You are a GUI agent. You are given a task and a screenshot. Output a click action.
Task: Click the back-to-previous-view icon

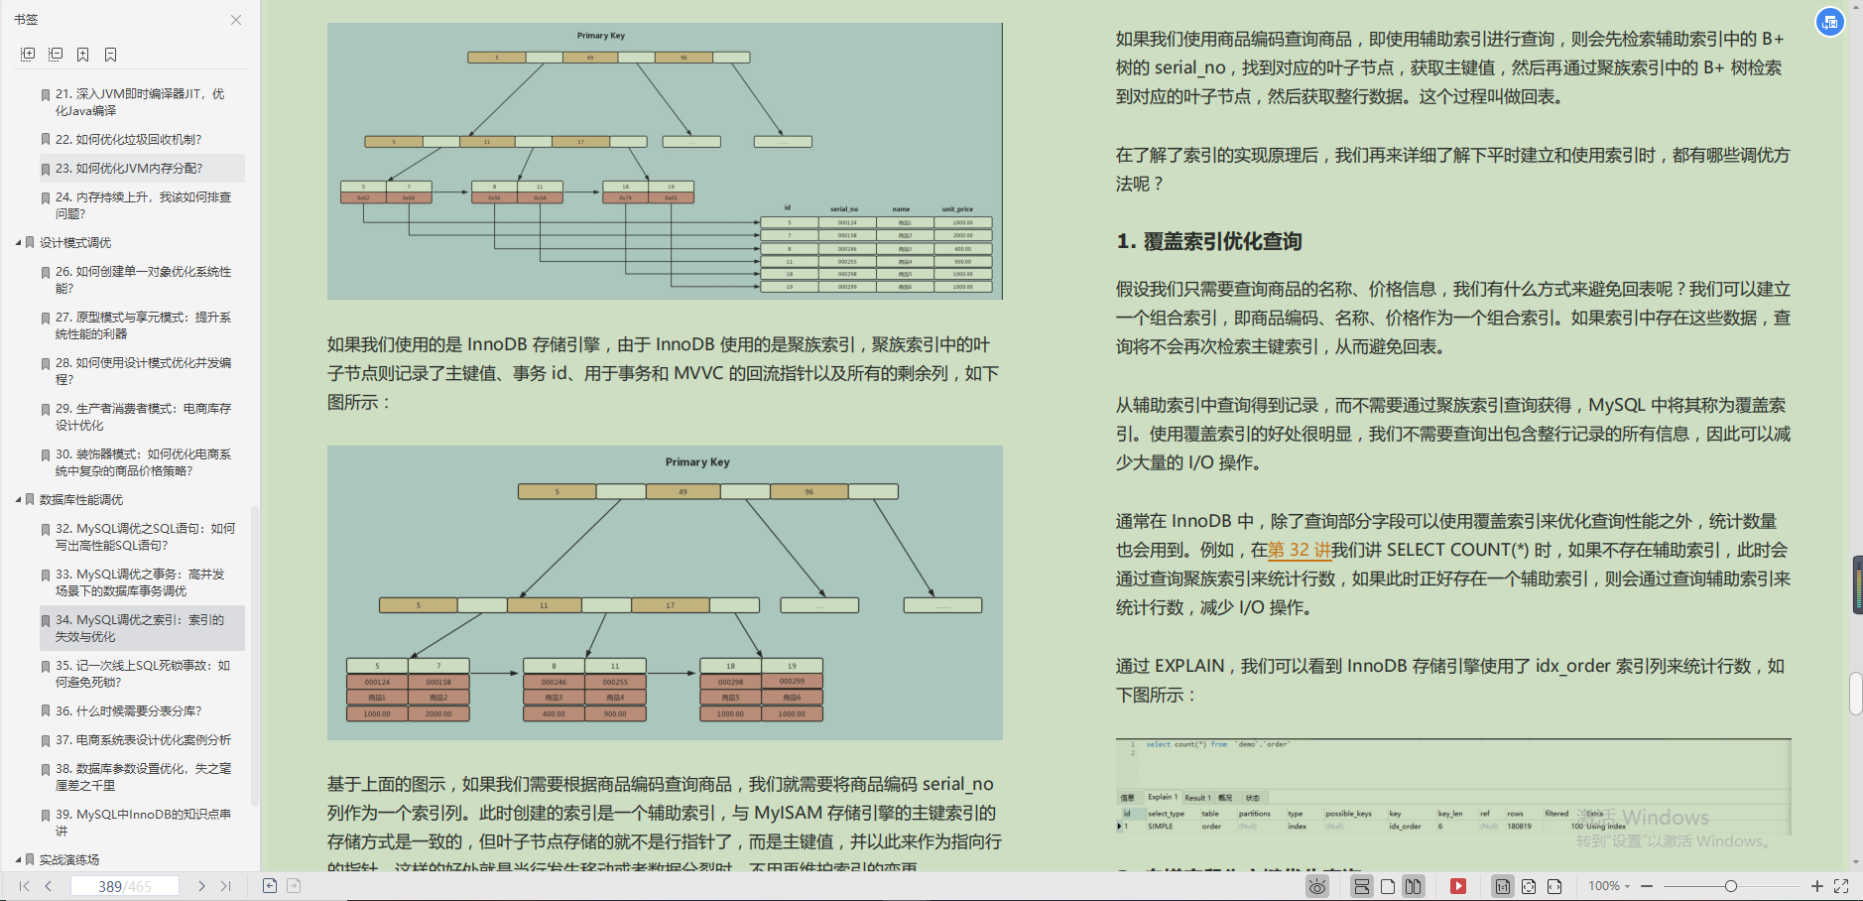pyautogui.click(x=270, y=886)
